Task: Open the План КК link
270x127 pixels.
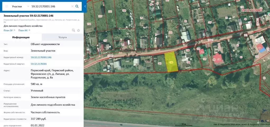Action: coord(24,30)
